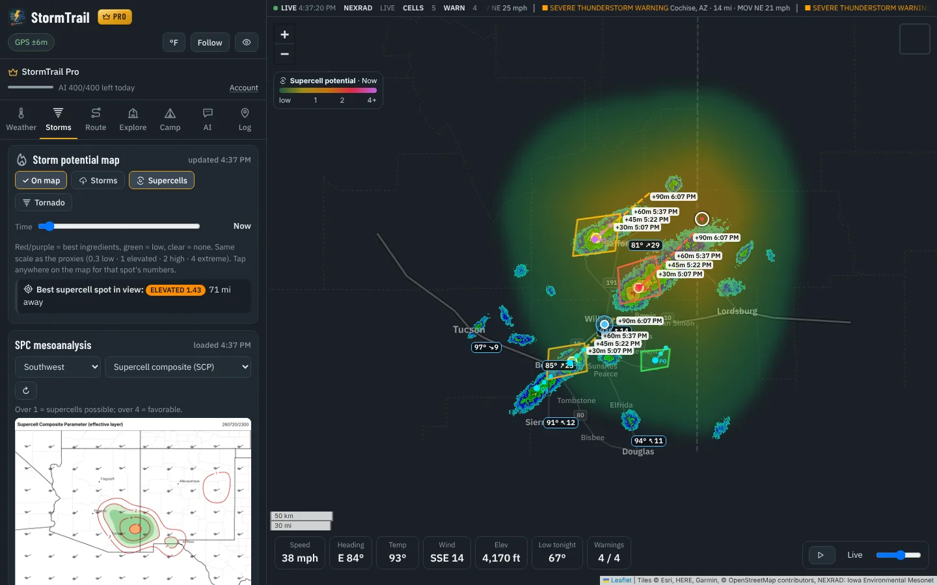Open the Weather tab
This screenshot has height=585, width=937.
21,120
